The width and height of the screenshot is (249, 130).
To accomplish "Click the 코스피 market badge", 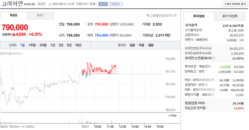I will pyautogui.click(x=41, y=4).
